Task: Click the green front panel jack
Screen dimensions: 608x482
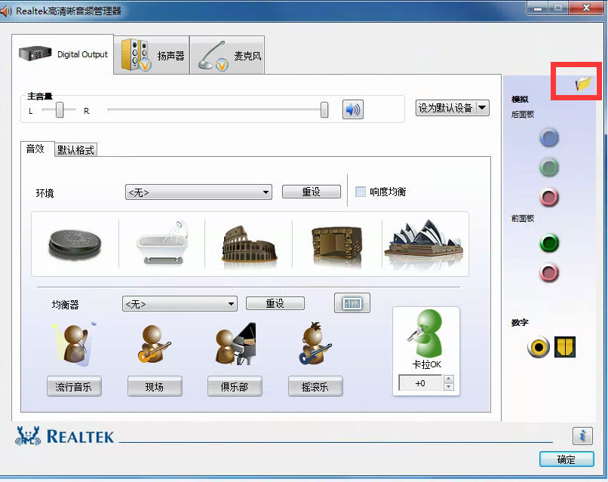Action: 549,243
